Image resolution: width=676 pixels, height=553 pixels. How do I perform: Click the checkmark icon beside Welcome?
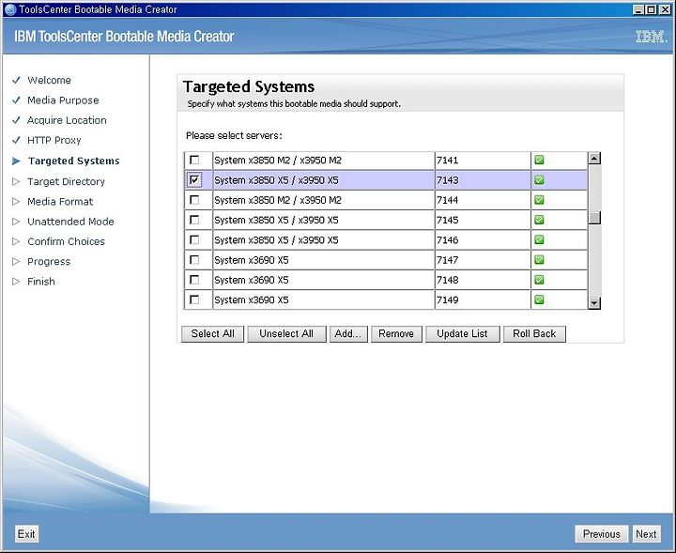tap(16, 80)
